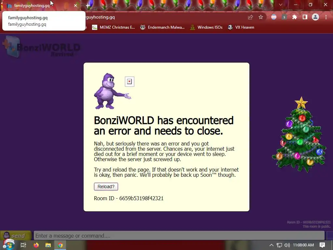Screen dimensions: 333x250
Task: Open Endermanch Malwa... bookmark
Action: tap(162, 27)
